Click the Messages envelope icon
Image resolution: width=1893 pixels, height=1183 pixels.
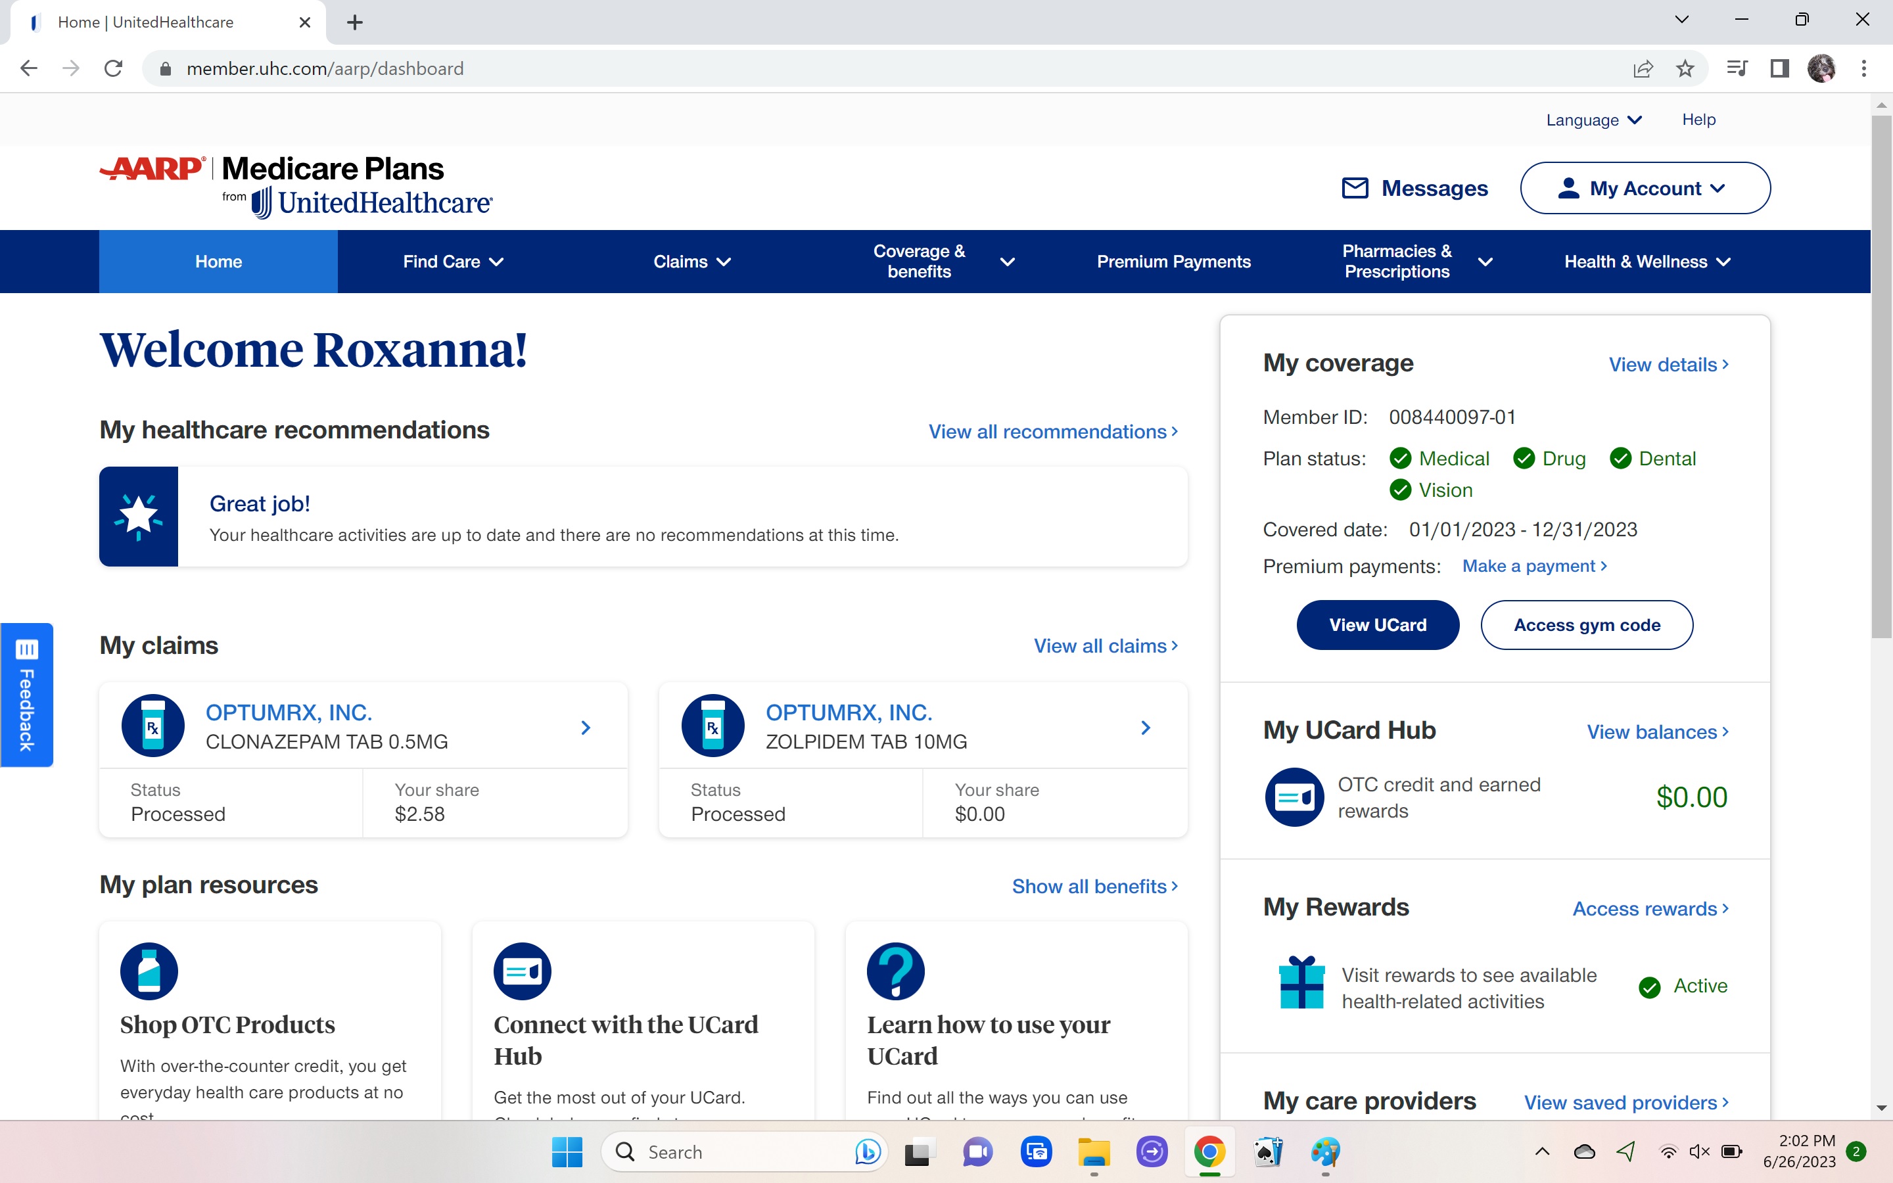(1355, 188)
